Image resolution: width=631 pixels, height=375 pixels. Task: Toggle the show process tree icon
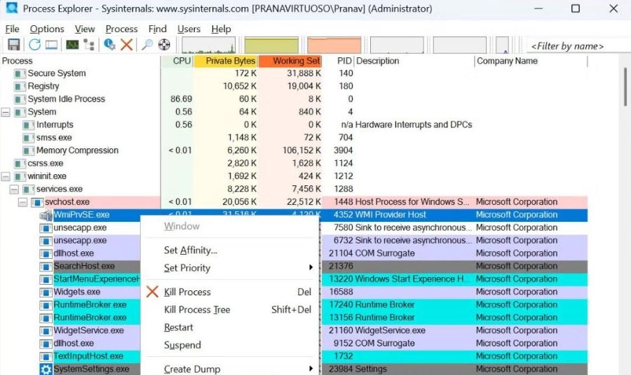89,45
